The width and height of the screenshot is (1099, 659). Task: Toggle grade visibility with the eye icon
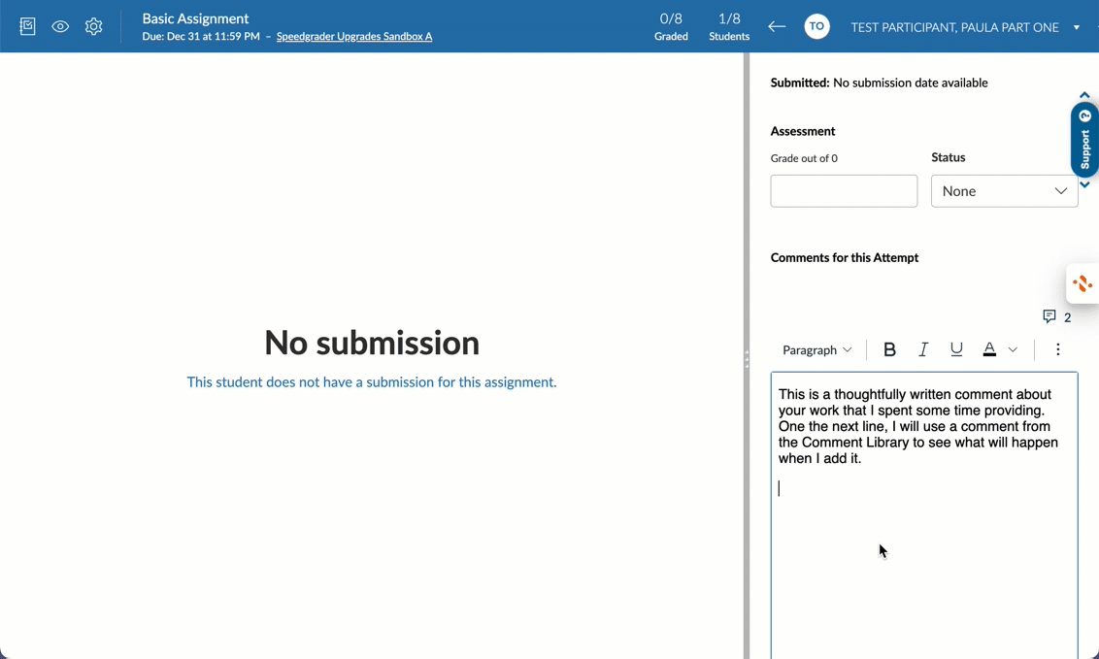60,26
